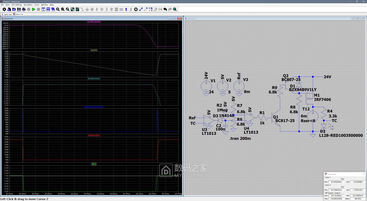Click the IRF7406 MOSFET label
The width and height of the screenshot is (367, 201).
pyautogui.click(x=323, y=99)
